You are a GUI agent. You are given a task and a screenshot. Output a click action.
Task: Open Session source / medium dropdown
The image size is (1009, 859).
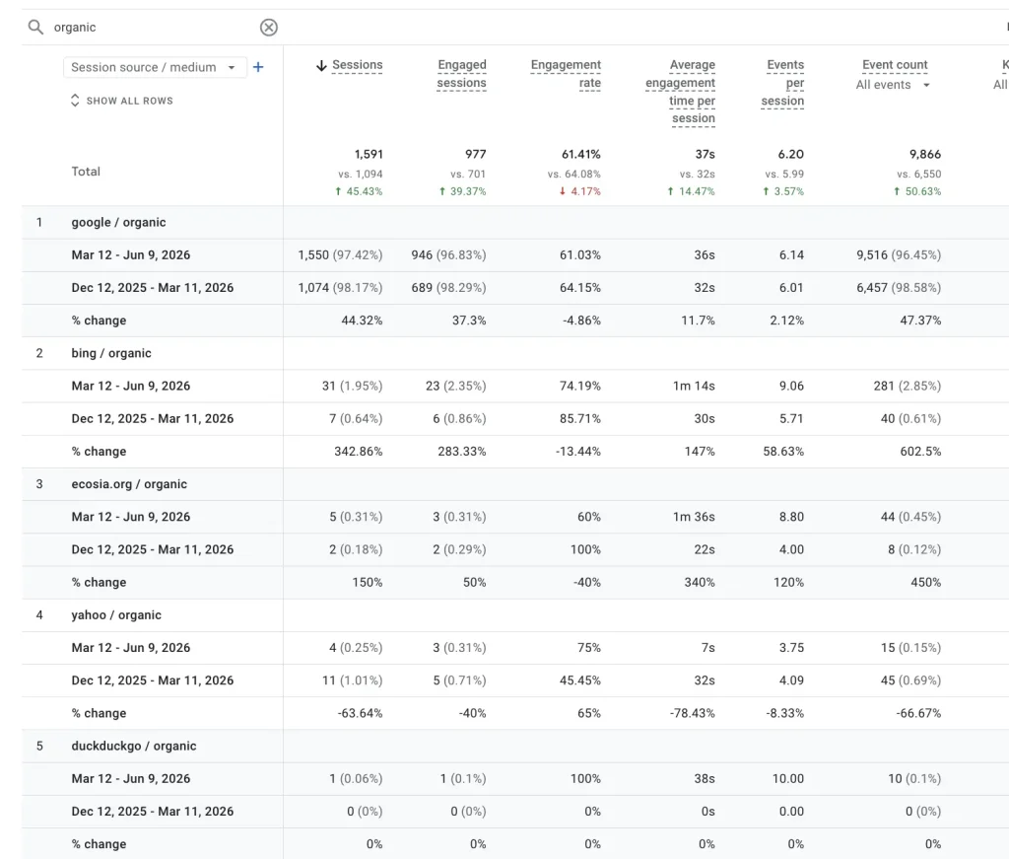click(155, 67)
